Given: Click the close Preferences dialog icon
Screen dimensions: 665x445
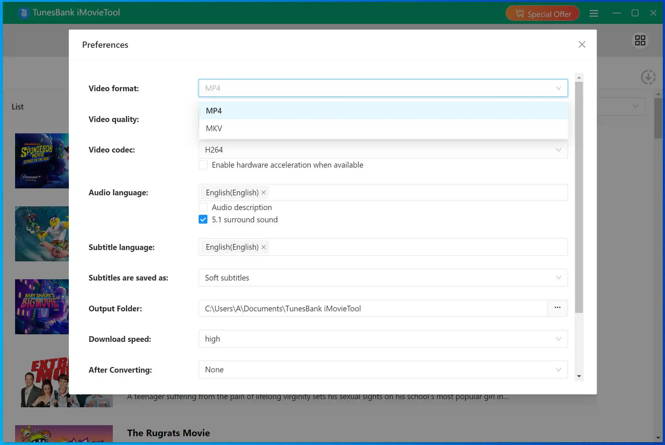Looking at the screenshot, I should (x=582, y=44).
